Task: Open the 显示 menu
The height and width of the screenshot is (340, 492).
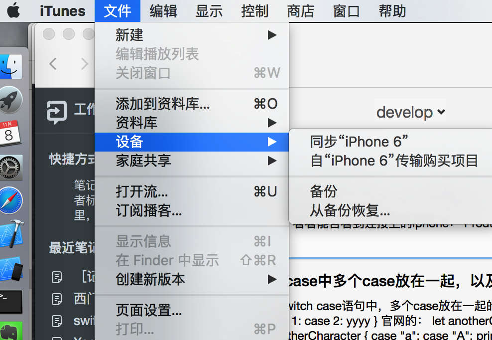Action: 209,11
